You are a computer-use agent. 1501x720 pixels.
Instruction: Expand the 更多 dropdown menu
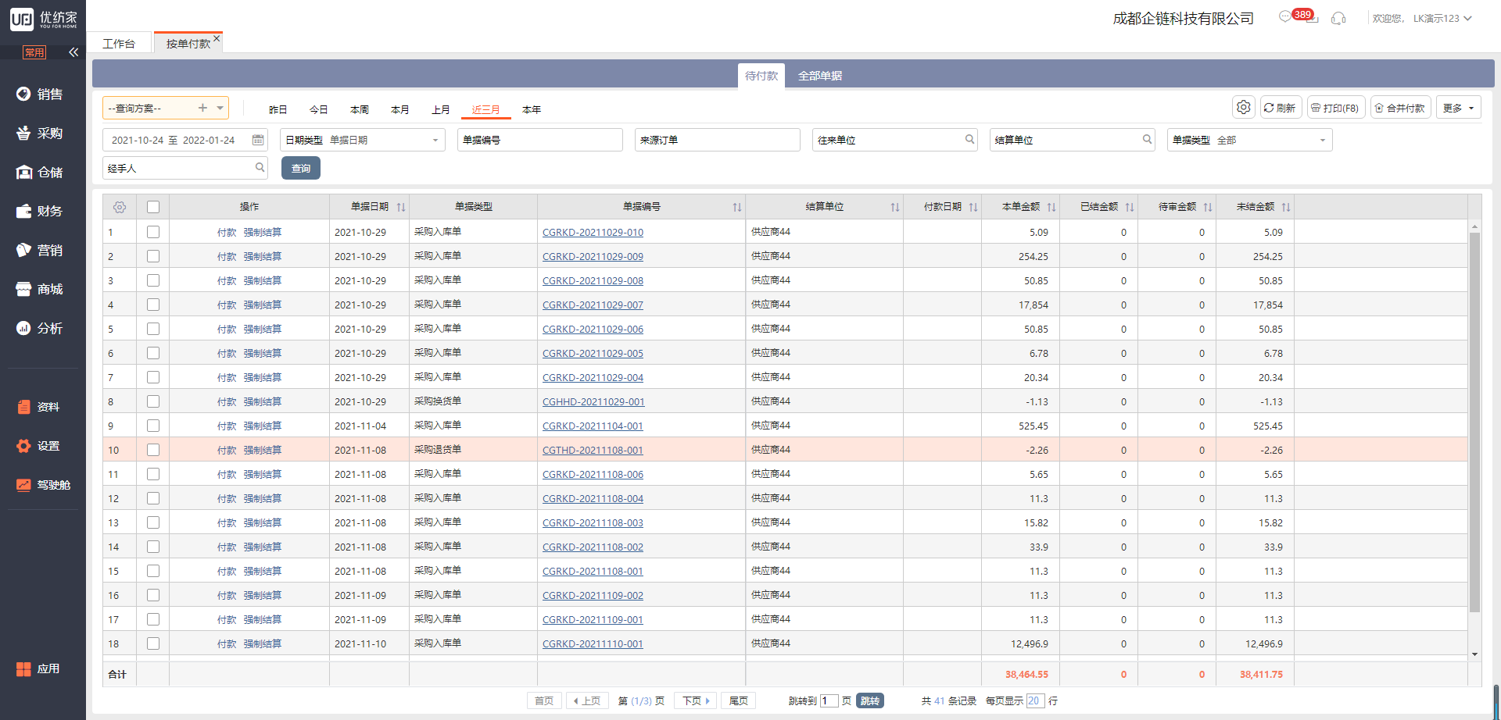tap(1458, 108)
